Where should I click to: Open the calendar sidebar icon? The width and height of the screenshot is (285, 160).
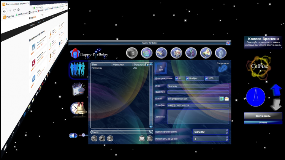coord(78,89)
